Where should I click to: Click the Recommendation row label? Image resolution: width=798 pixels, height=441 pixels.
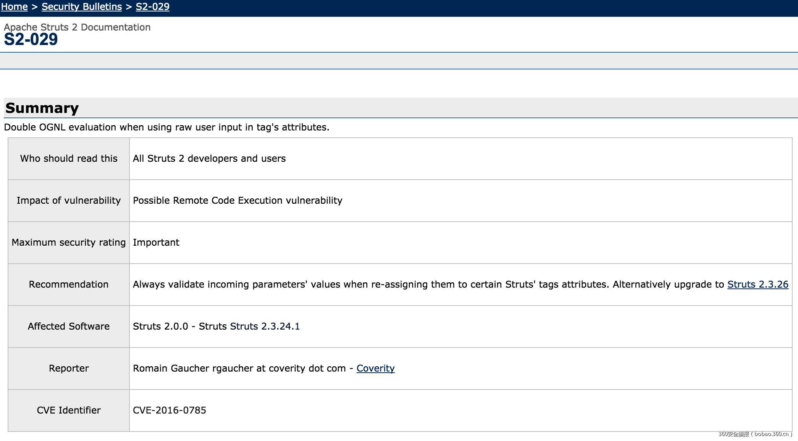pos(69,285)
